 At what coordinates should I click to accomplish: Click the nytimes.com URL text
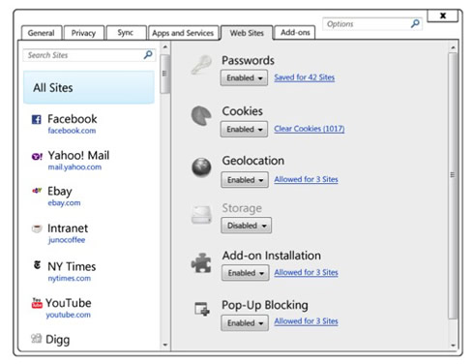pyautogui.click(x=69, y=278)
